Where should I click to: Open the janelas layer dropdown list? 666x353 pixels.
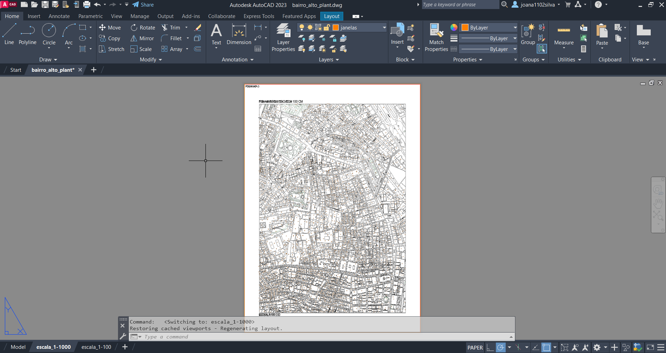(x=384, y=28)
